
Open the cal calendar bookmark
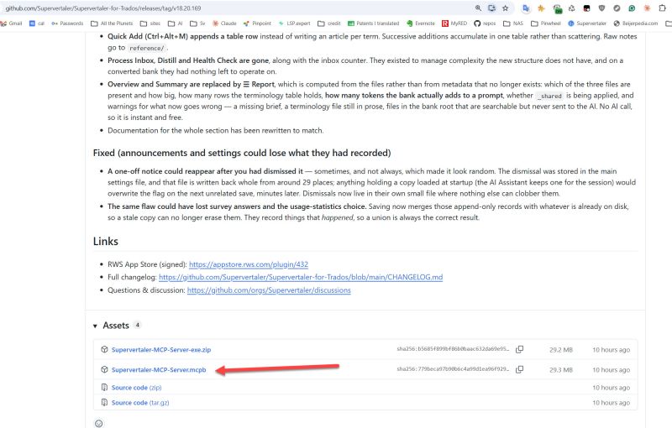point(37,23)
